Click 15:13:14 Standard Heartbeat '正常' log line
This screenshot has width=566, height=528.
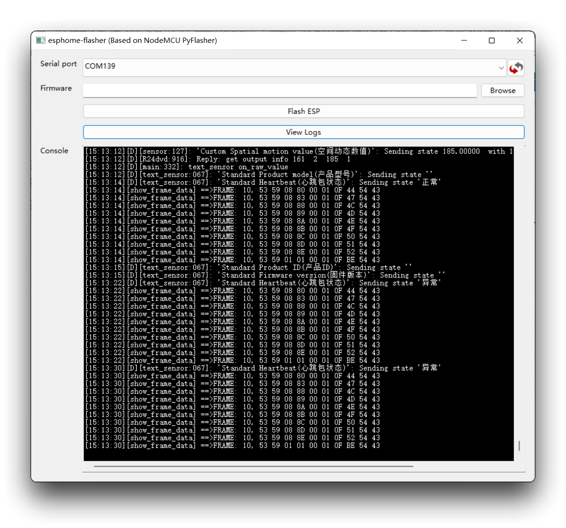coord(263,183)
